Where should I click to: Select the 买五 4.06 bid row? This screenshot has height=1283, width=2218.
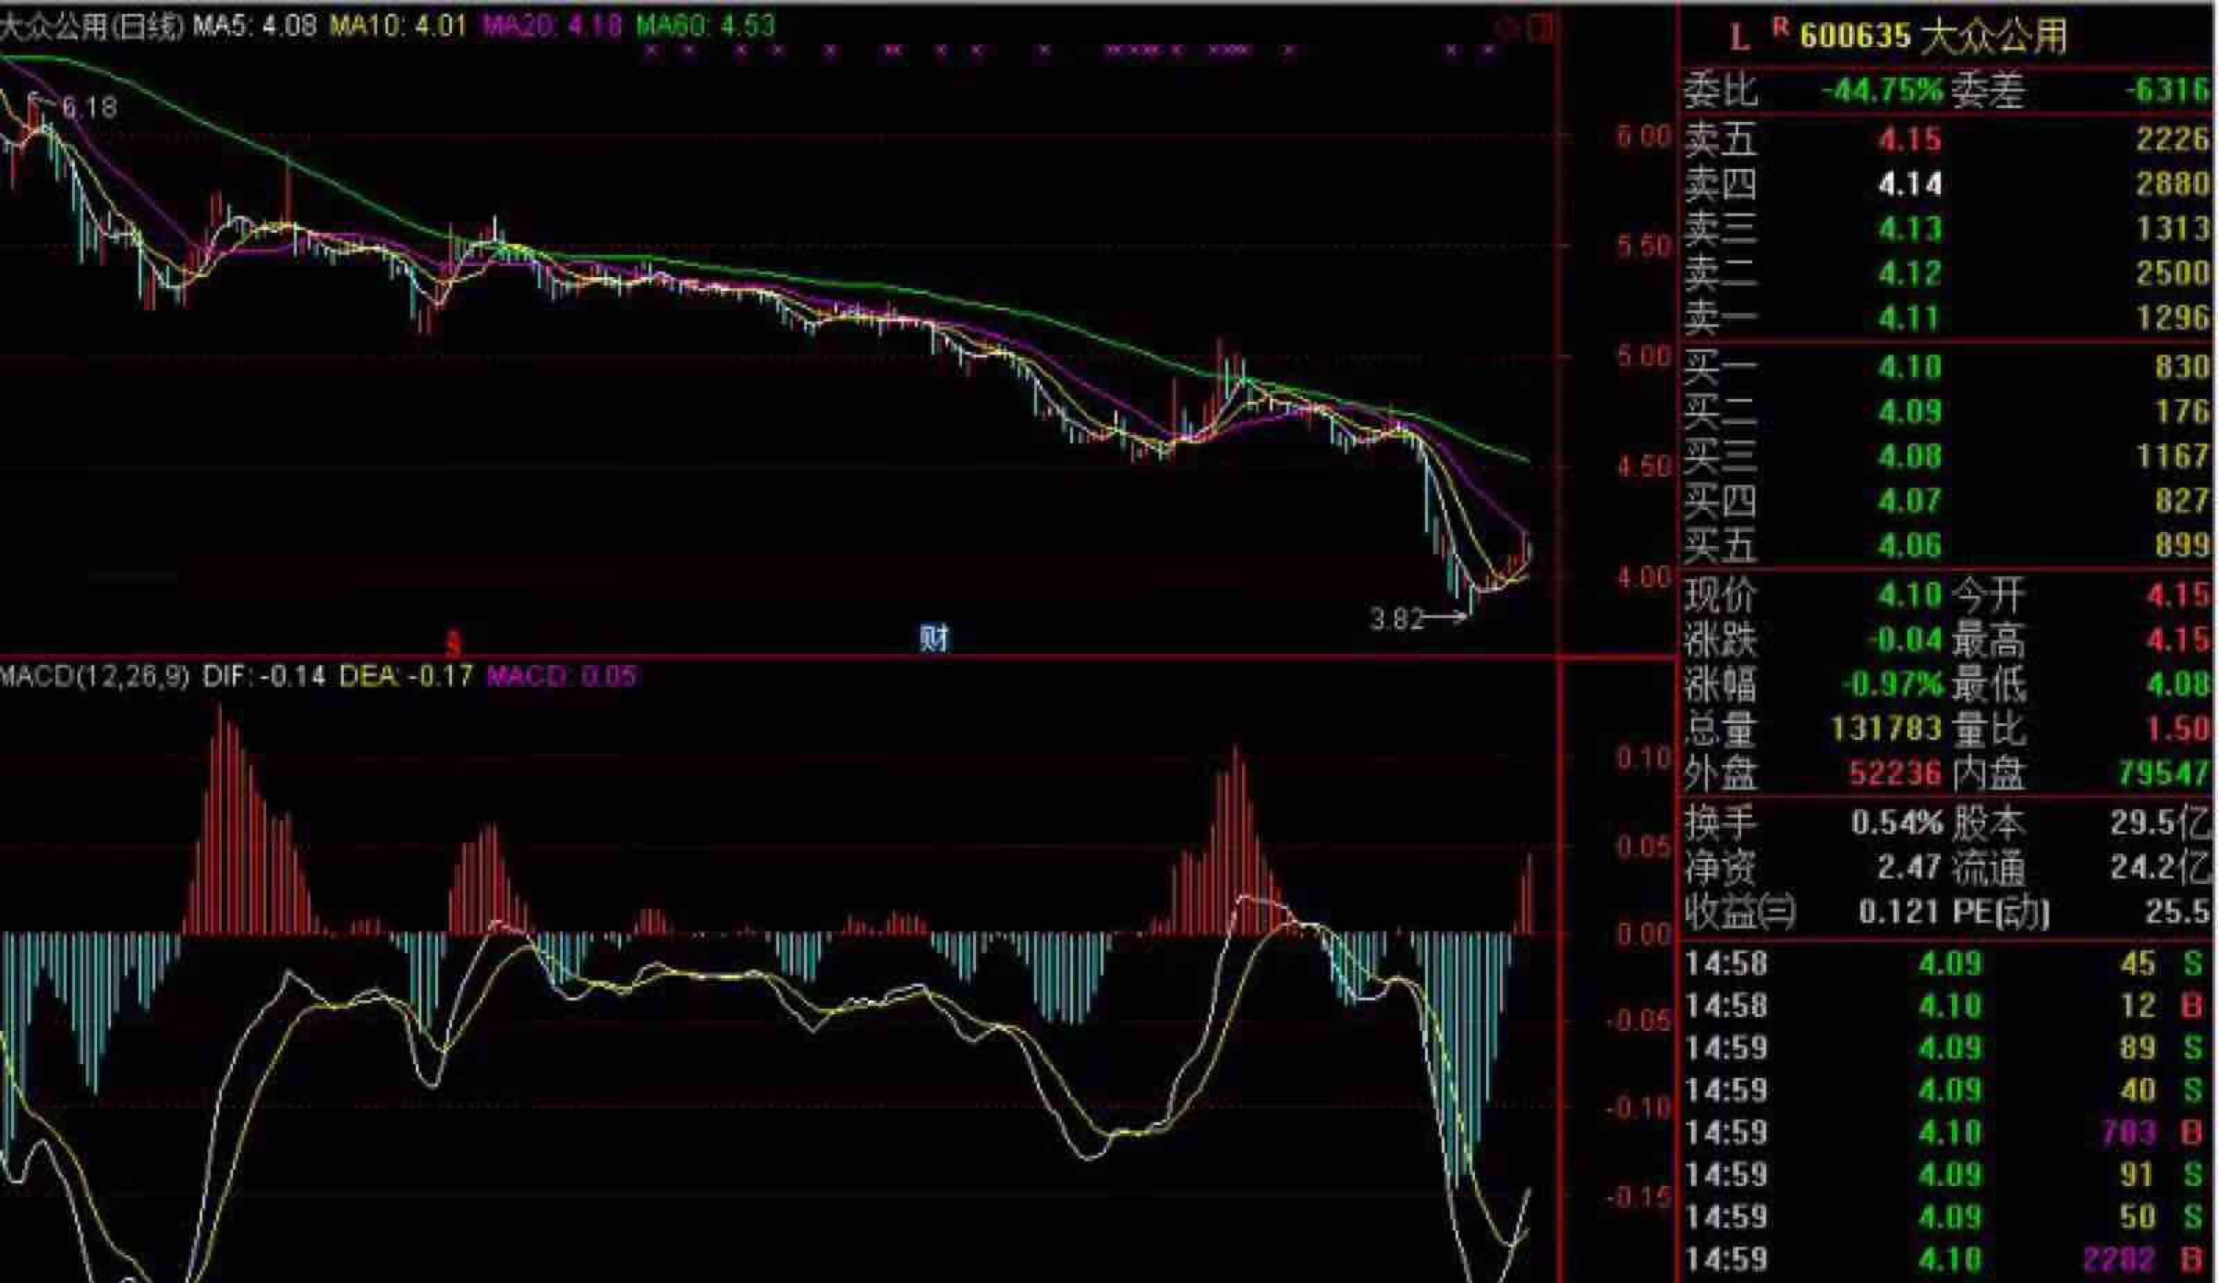pyautogui.click(x=1948, y=546)
